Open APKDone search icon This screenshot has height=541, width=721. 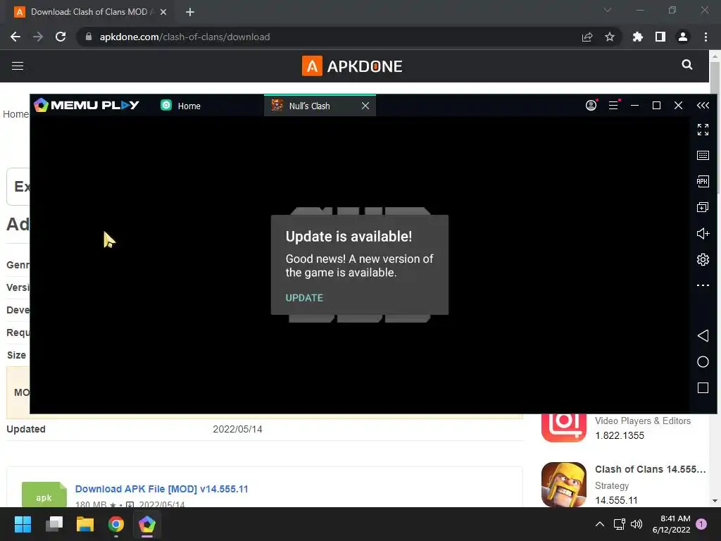pyautogui.click(x=687, y=65)
